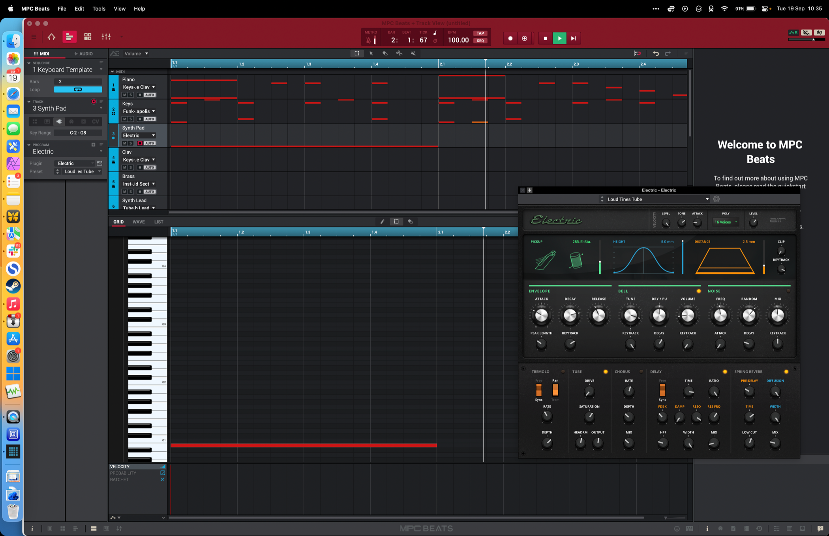Click the overdub button
The image size is (829, 536).
525,38
